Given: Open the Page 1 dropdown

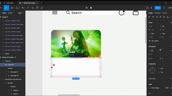Looking at the screenshot, I should pos(20,13).
